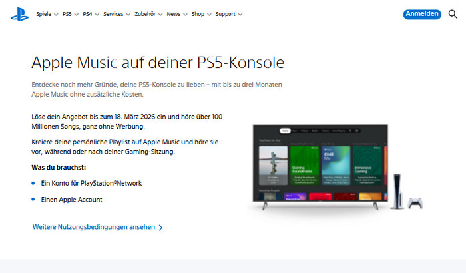
Task: Expand the Shop dropdown chevron
Action: pos(209,14)
